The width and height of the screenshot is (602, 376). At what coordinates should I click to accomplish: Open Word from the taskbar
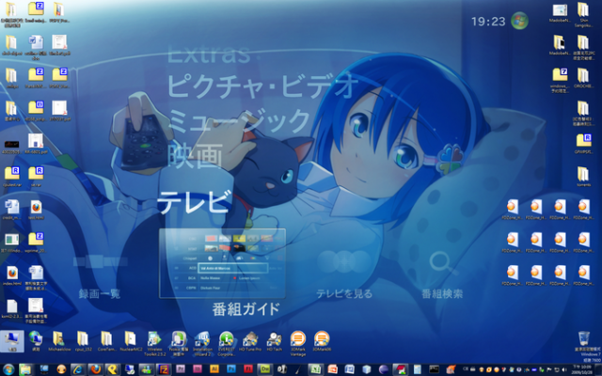coord(349,369)
